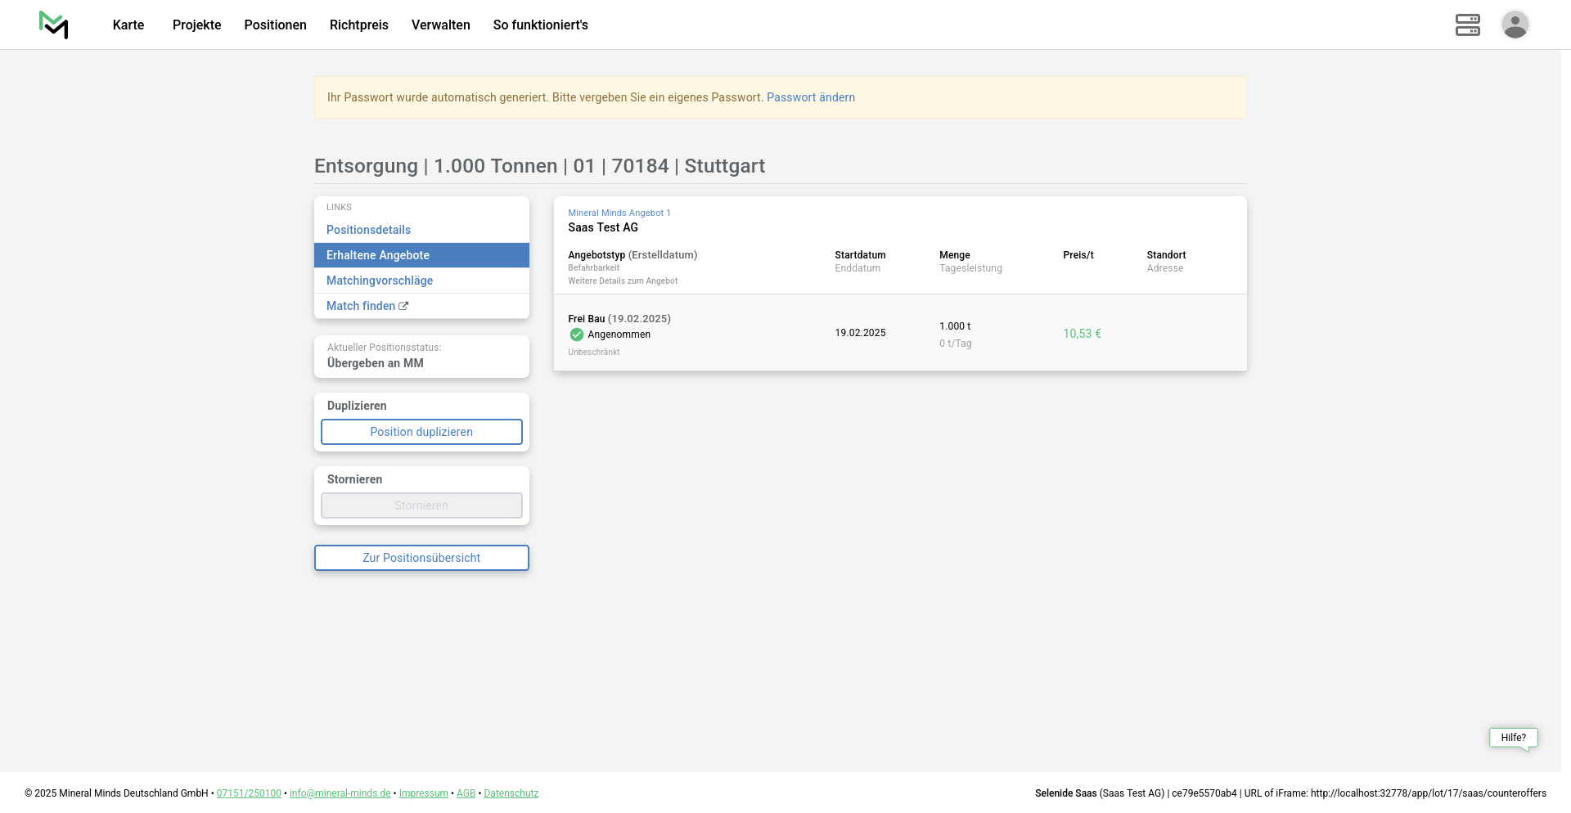Open the Karte menu item
This screenshot has width=1571, height=813.
(x=128, y=25)
